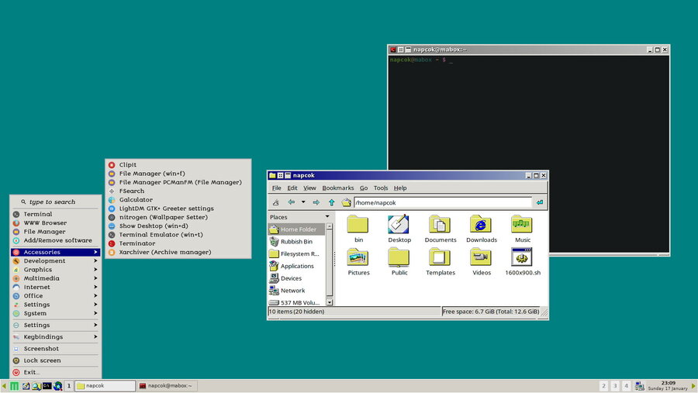Expand the Internet submenu
The image size is (698, 393).
pyautogui.click(x=56, y=287)
